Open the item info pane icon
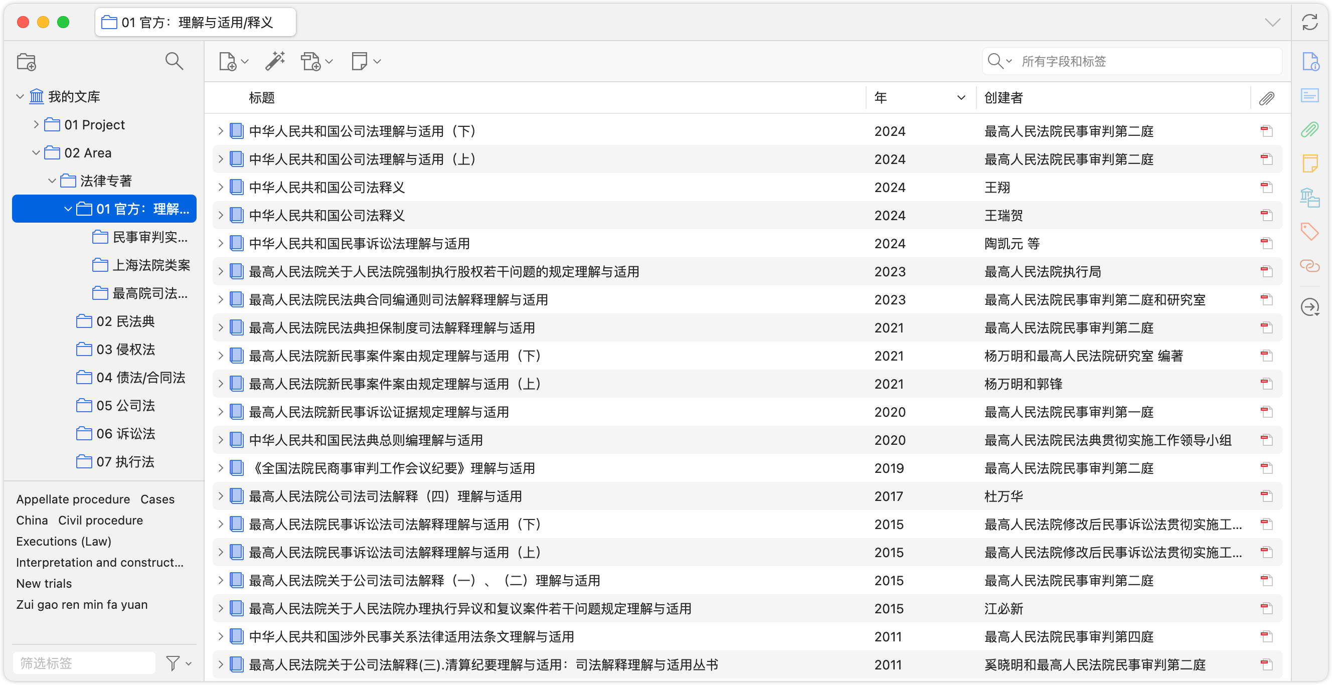Image resolution: width=1332 pixels, height=685 pixels. (x=1310, y=62)
